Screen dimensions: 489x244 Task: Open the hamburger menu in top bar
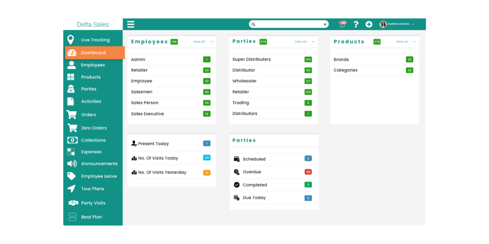(x=131, y=24)
